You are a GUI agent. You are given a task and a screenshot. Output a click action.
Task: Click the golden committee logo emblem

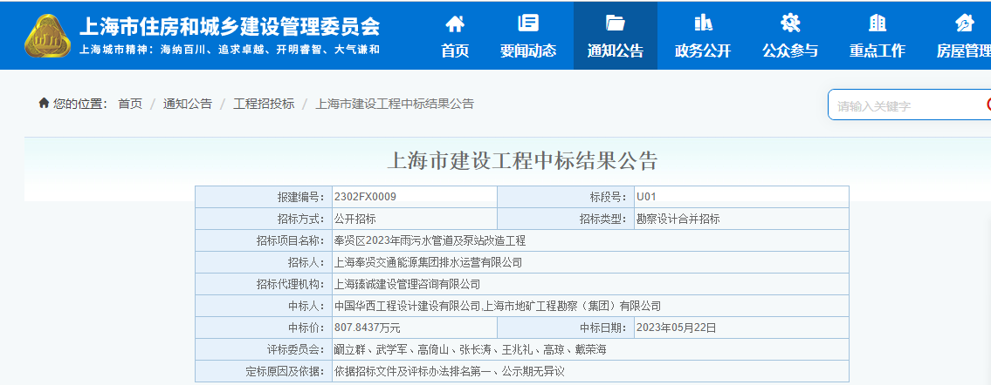coord(48,36)
